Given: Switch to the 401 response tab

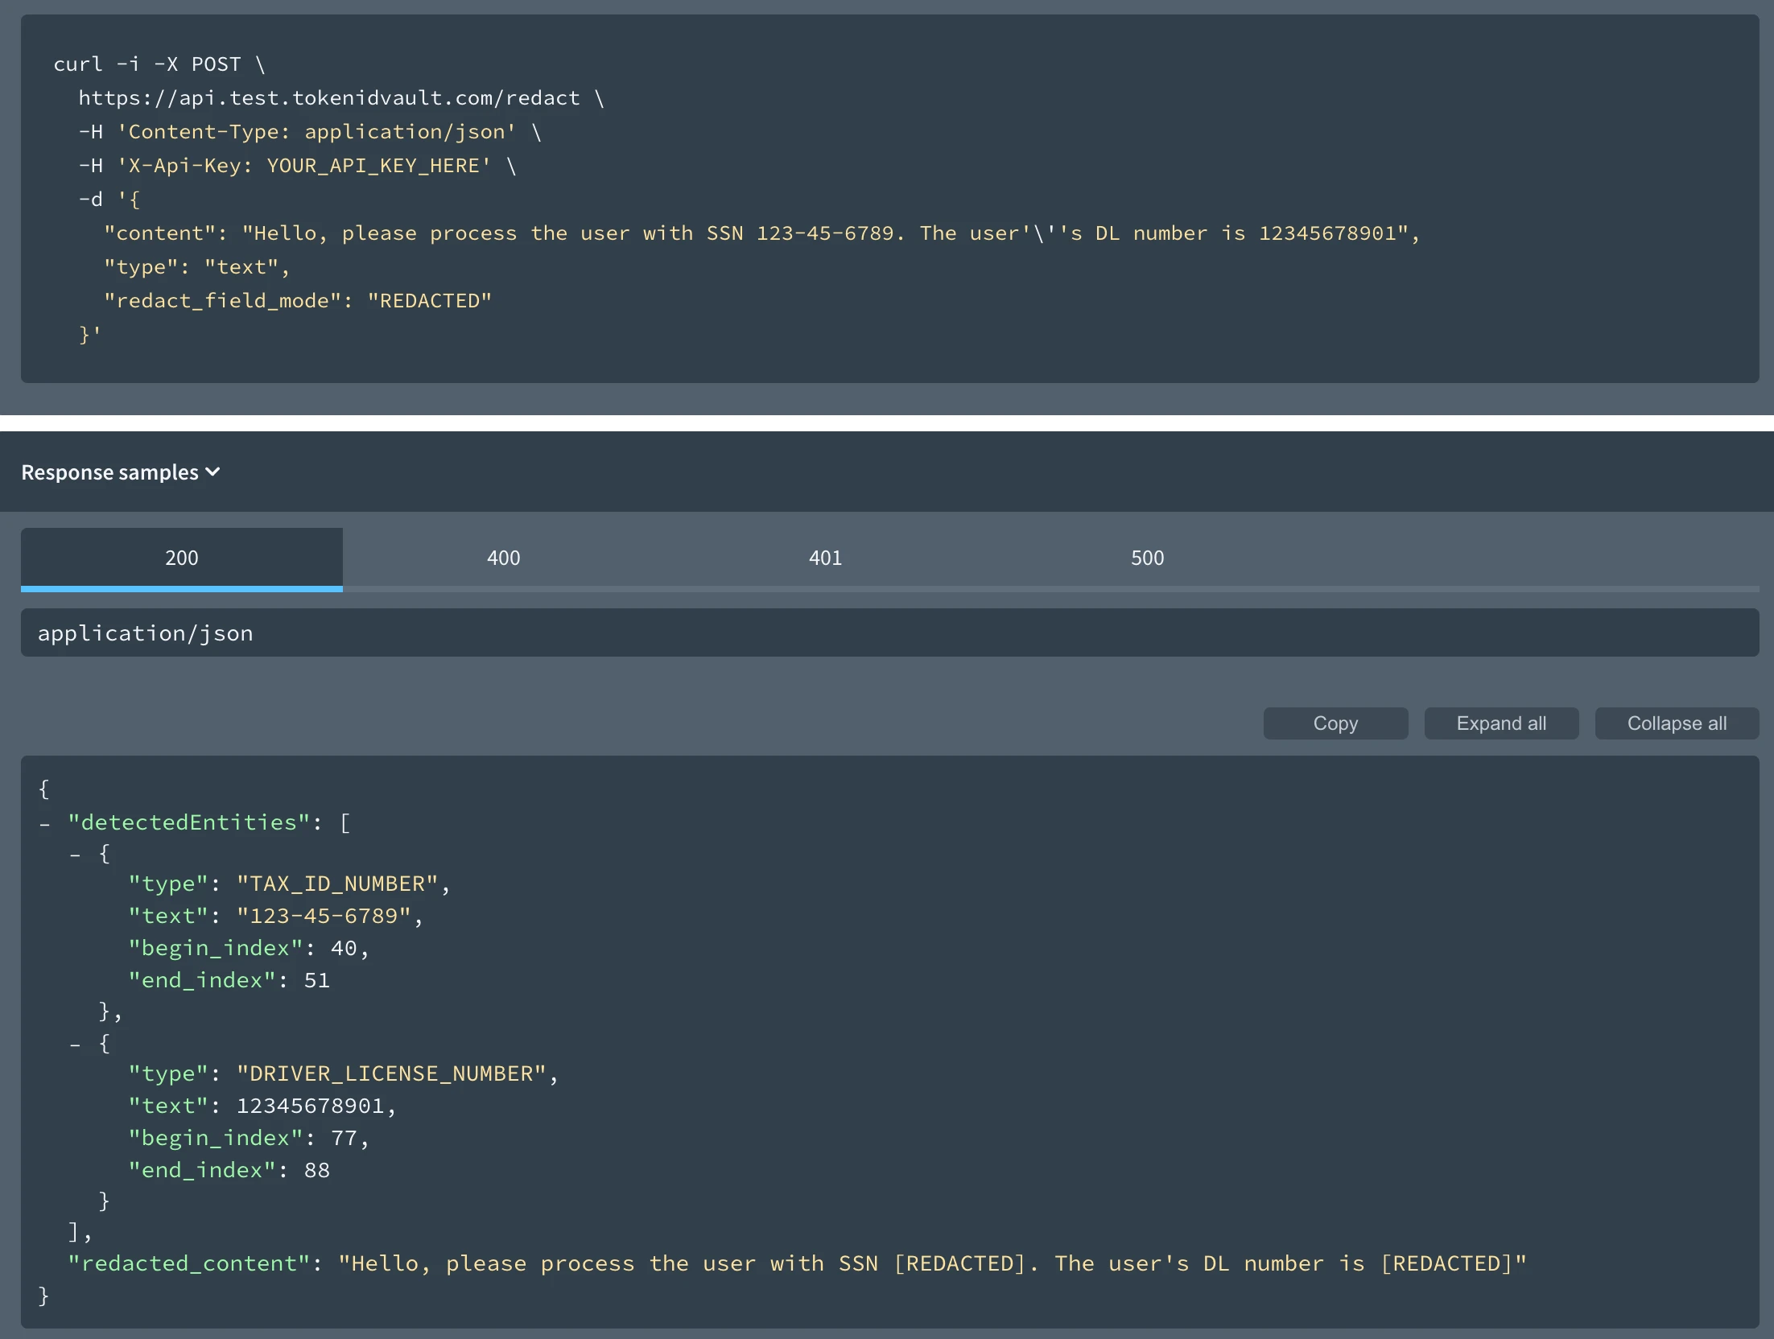Looking at the screenshot, I should click(825, 557).
